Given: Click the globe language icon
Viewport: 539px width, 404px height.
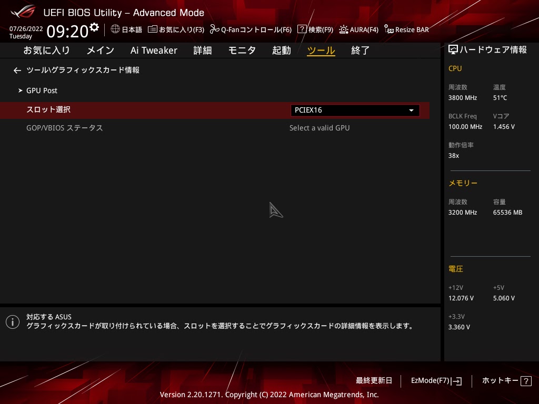Looking at the screenshot, I should (x=115, y=29).
